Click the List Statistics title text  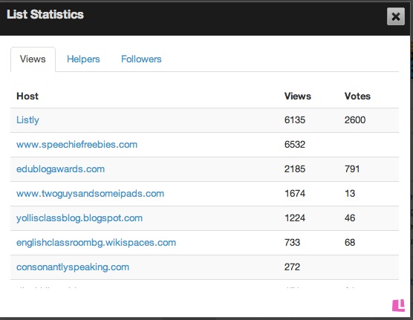tap(45, 14)
